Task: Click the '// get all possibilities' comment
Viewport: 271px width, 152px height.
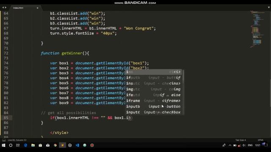Action: pos(69,113)
